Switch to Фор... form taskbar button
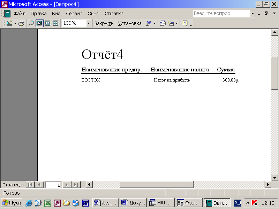279x209 pixels. [189, 203]
